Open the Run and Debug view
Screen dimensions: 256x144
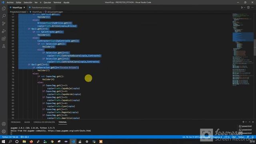[x=4, y=31]
